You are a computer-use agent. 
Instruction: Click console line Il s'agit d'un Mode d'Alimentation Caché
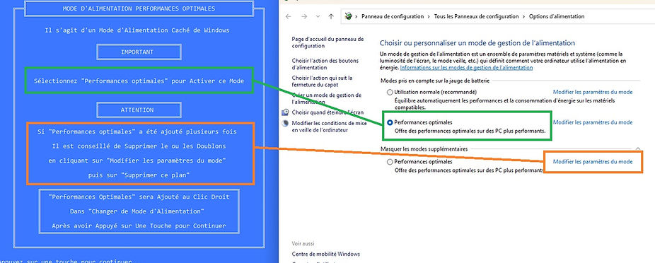click(137, 30)
